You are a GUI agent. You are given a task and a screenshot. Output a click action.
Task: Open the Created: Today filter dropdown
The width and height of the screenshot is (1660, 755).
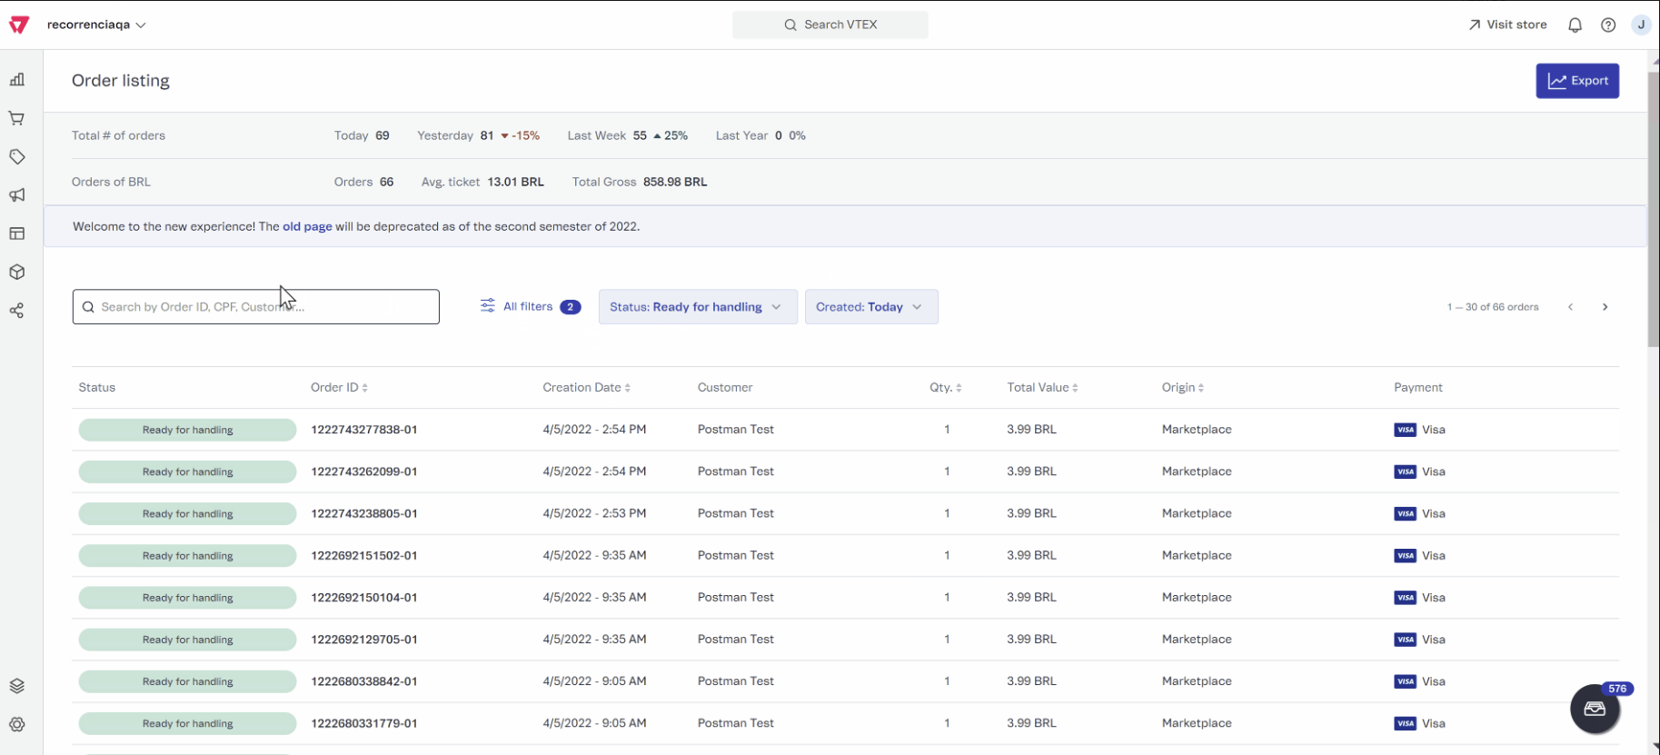click(870, 307)
